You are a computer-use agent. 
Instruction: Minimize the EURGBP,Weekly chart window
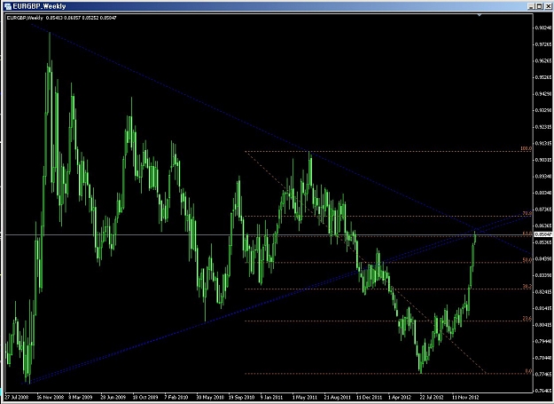[531, 6]
